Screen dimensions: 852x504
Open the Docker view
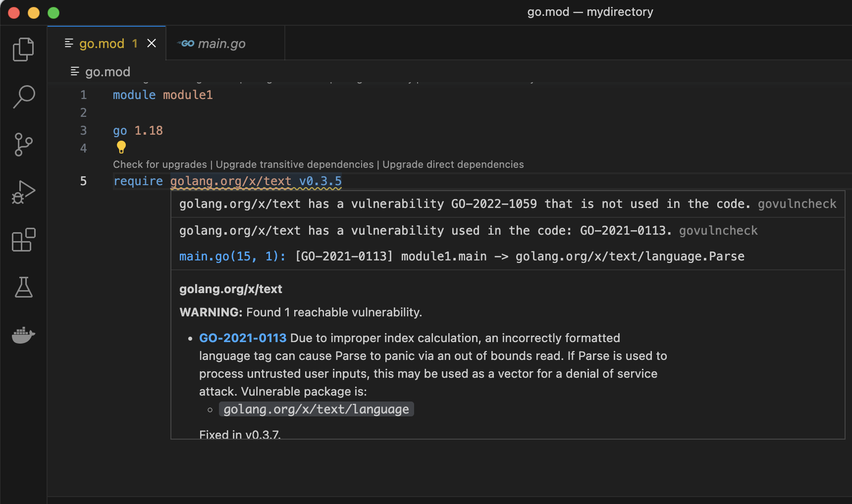(x=23, y=335)
